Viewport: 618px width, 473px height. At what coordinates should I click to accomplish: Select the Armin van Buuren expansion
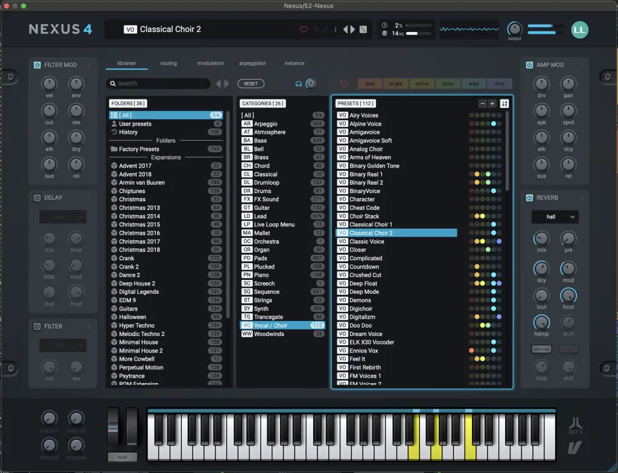click(166, 182)
